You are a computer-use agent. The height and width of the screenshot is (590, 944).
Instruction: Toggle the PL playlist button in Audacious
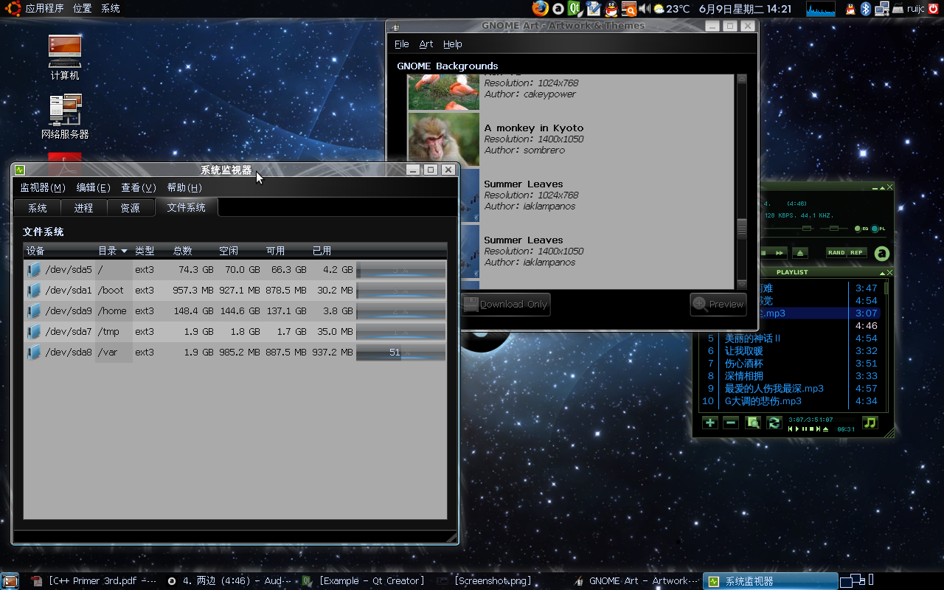(x=878, y=229)
